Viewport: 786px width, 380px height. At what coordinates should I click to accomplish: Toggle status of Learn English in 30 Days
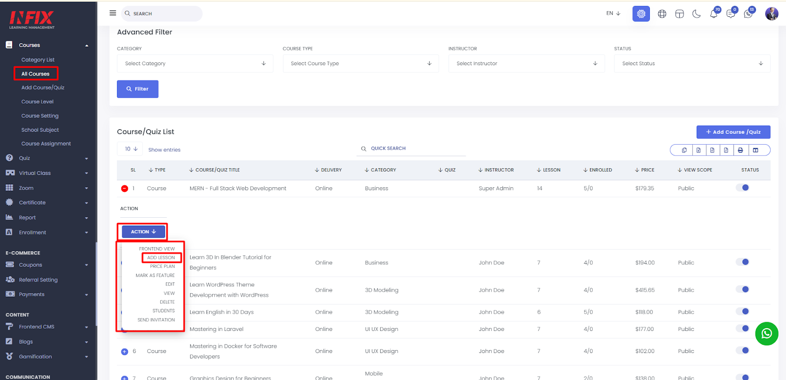742,311
